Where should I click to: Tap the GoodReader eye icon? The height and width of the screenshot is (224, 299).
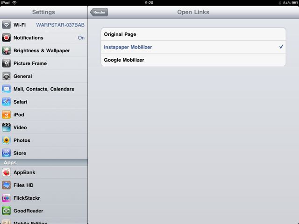pos(6,211)
